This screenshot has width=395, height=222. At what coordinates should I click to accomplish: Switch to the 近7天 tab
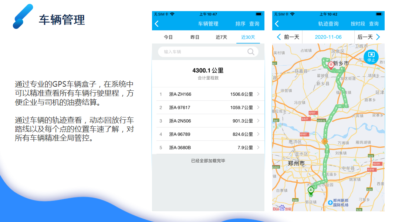pos(221,37)
